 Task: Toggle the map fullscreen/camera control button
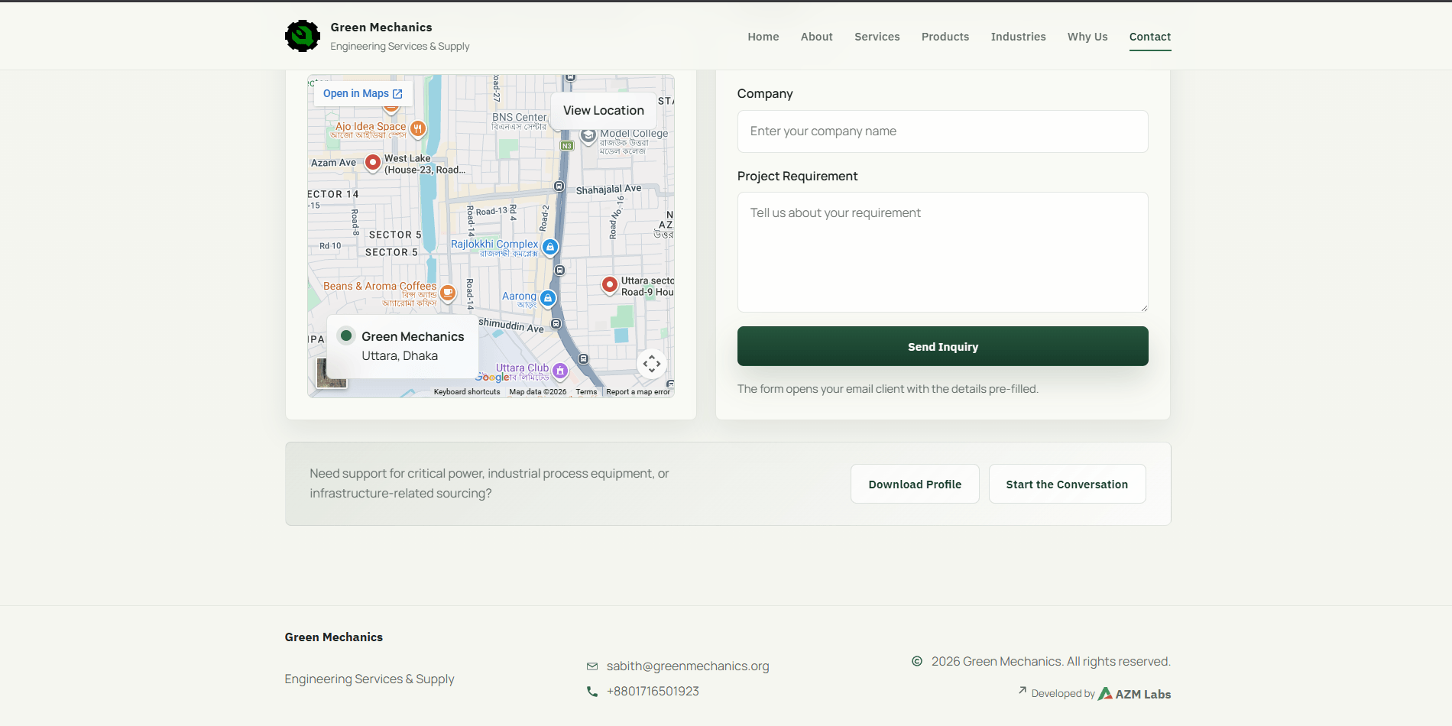tap(652, 364)
